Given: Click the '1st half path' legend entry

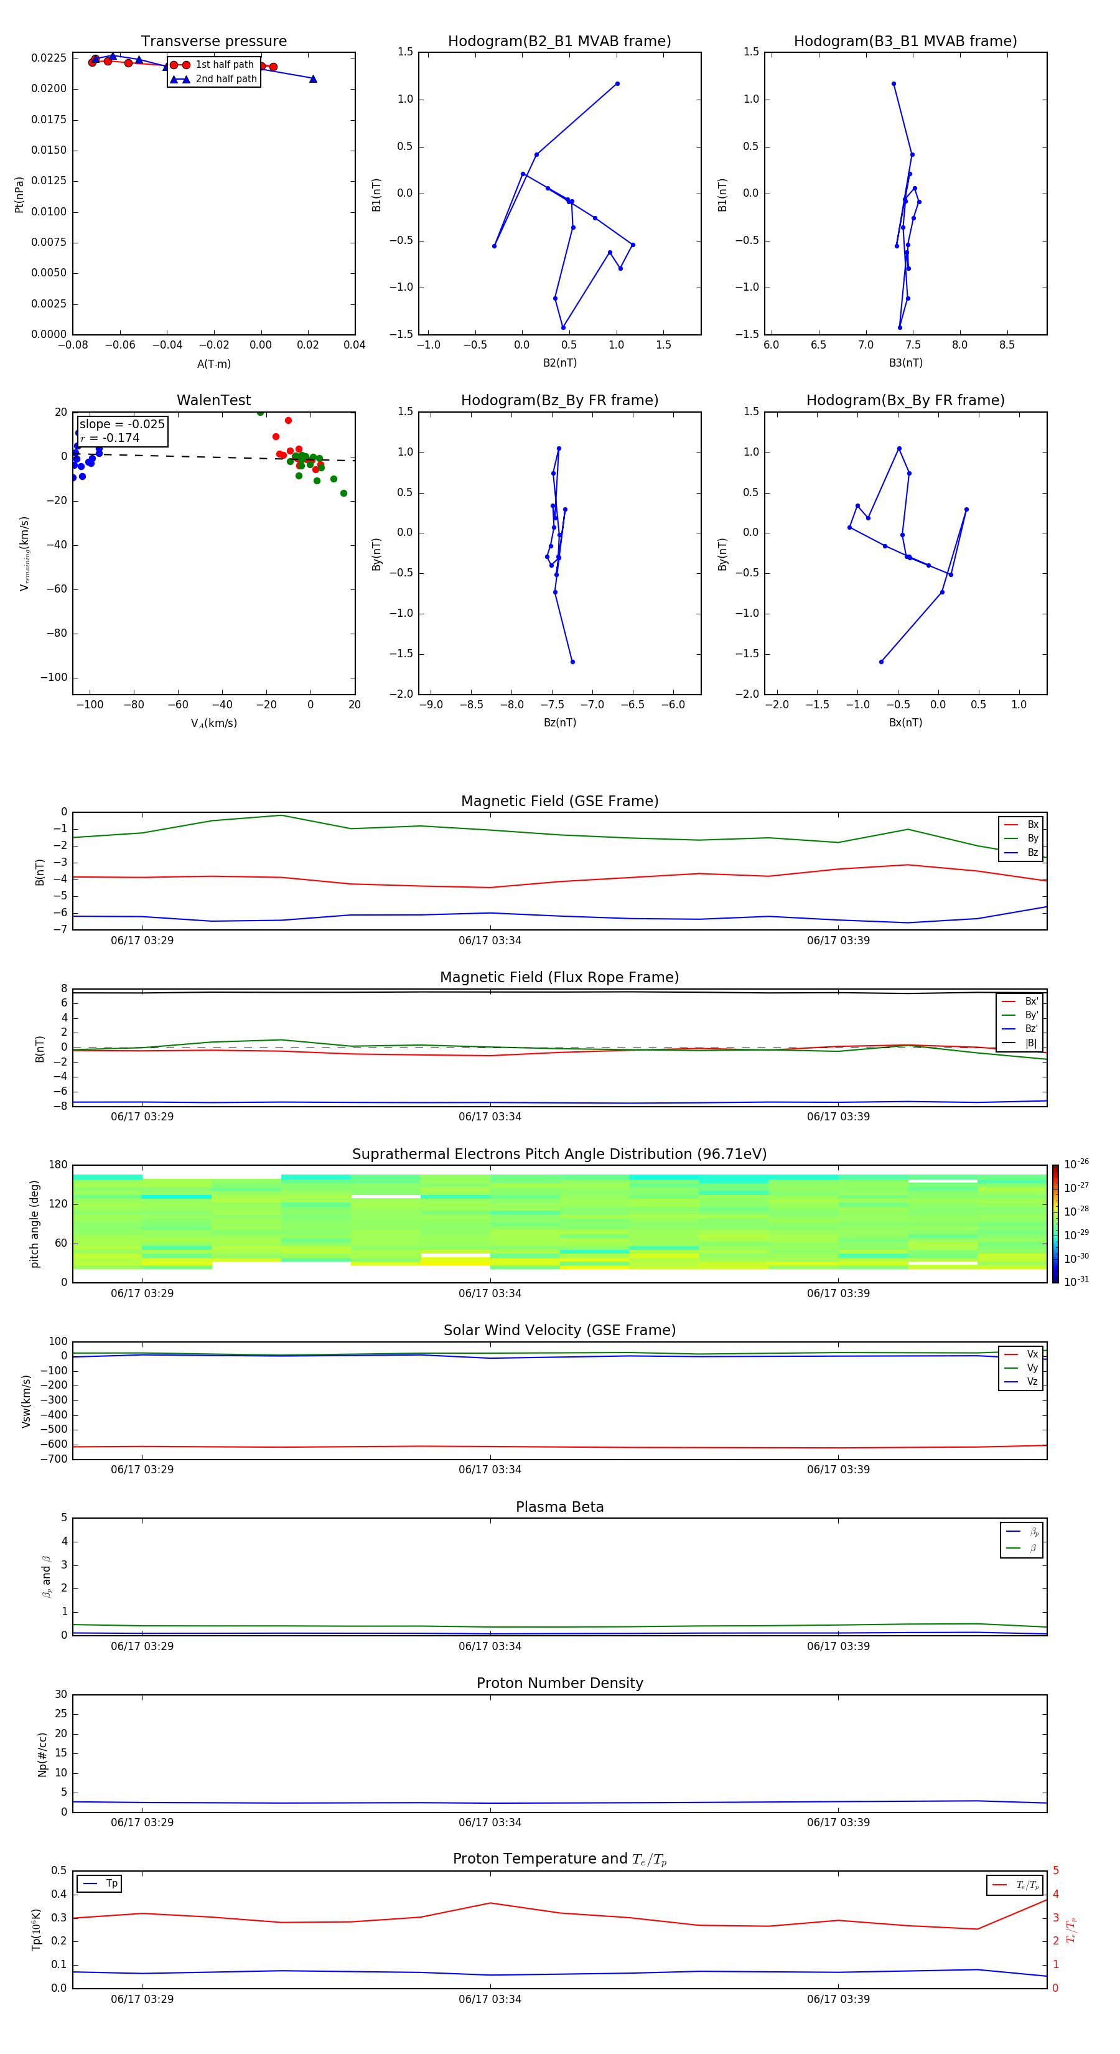Looking at the screenshot, I should [212, 65].
